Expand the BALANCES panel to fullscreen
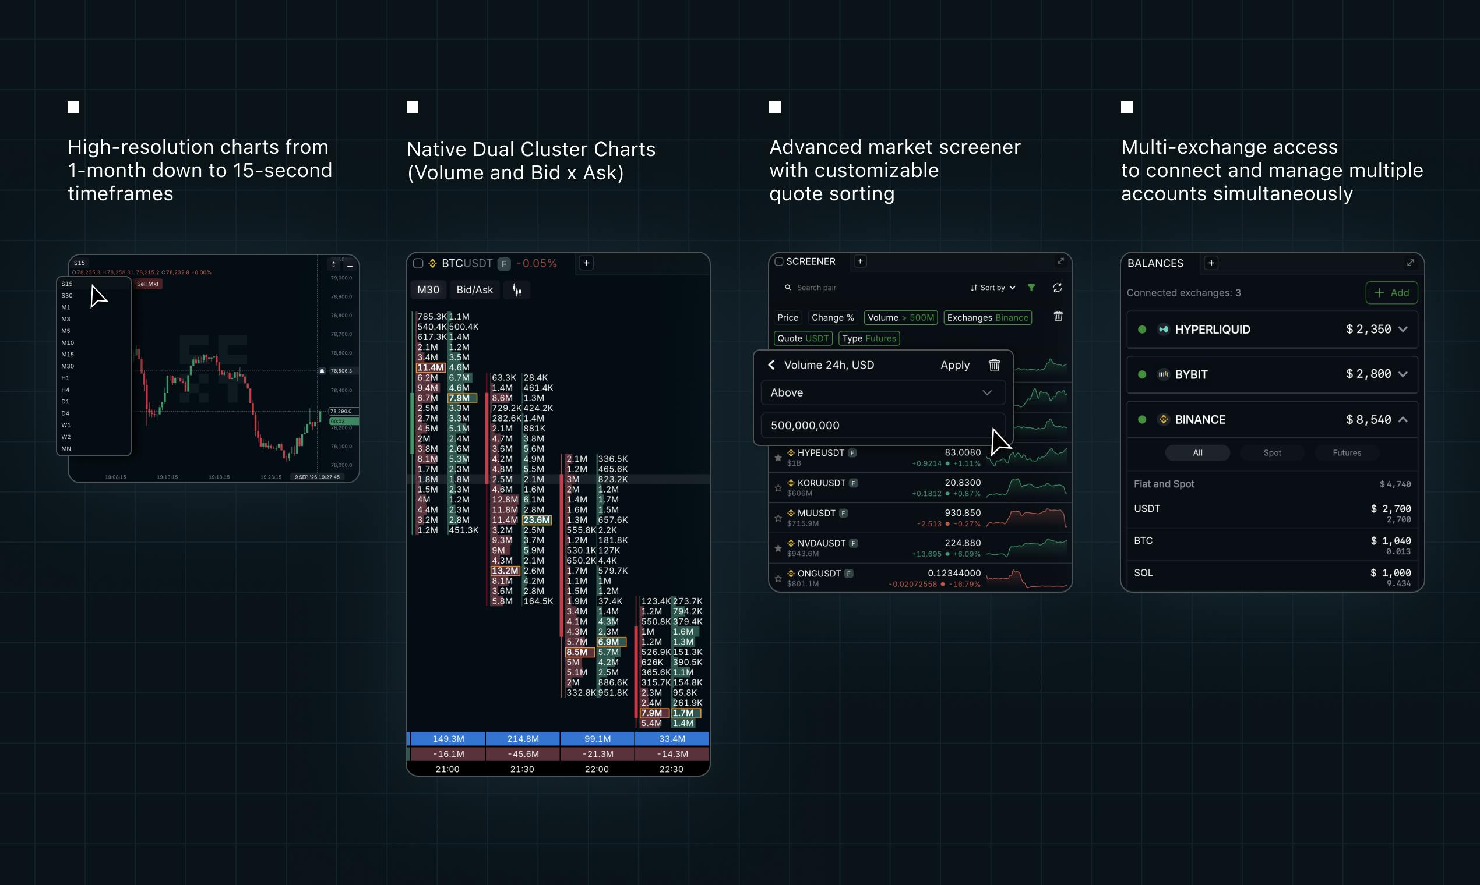This screenshot has width=1480, height=885. (x=1410, y=263)
